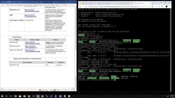This screenshot has height=98, width=175.
Task: Open the Apache Guac RDP SSH hyperlink
Action: [x=33, y=51]
